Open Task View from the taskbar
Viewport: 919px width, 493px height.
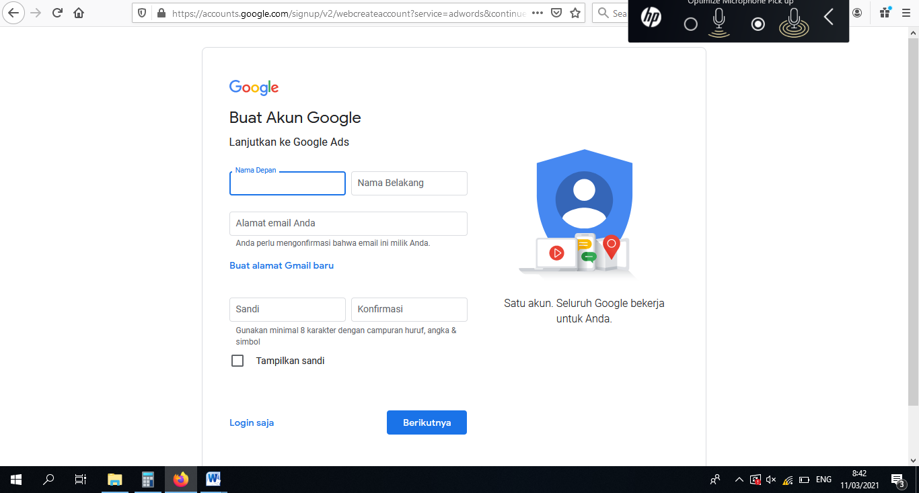click(x=81, y=480)
